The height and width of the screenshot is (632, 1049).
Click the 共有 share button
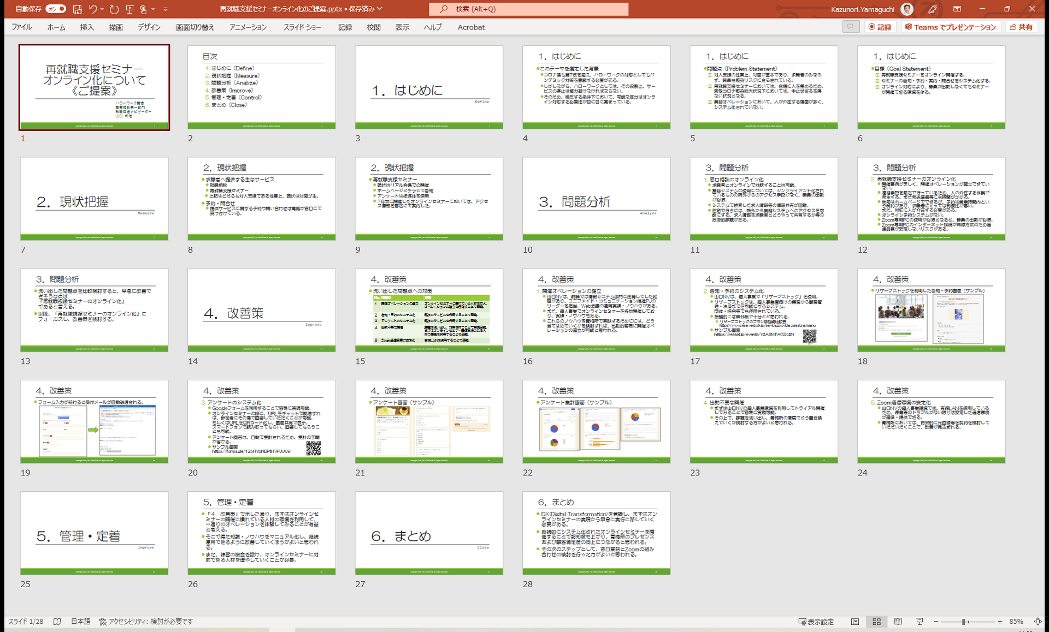(1021, 27)
